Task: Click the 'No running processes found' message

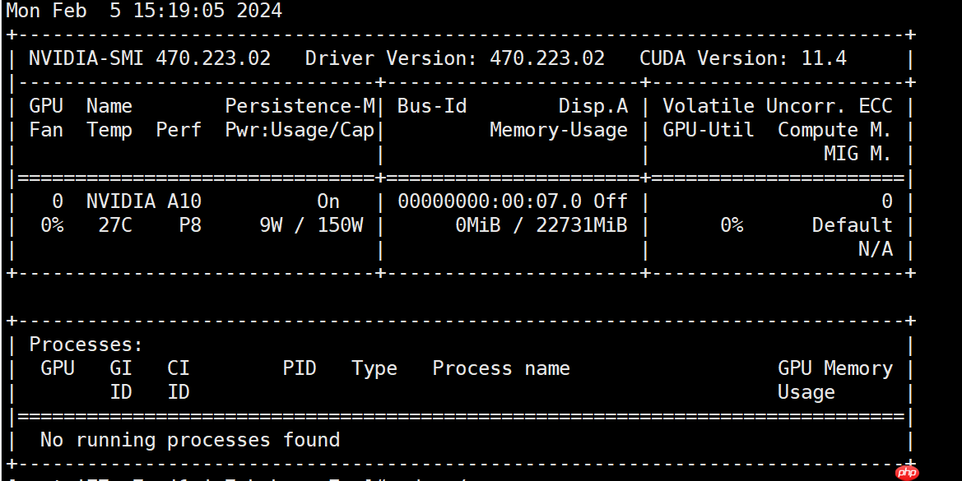Action: tap(190, 440)
